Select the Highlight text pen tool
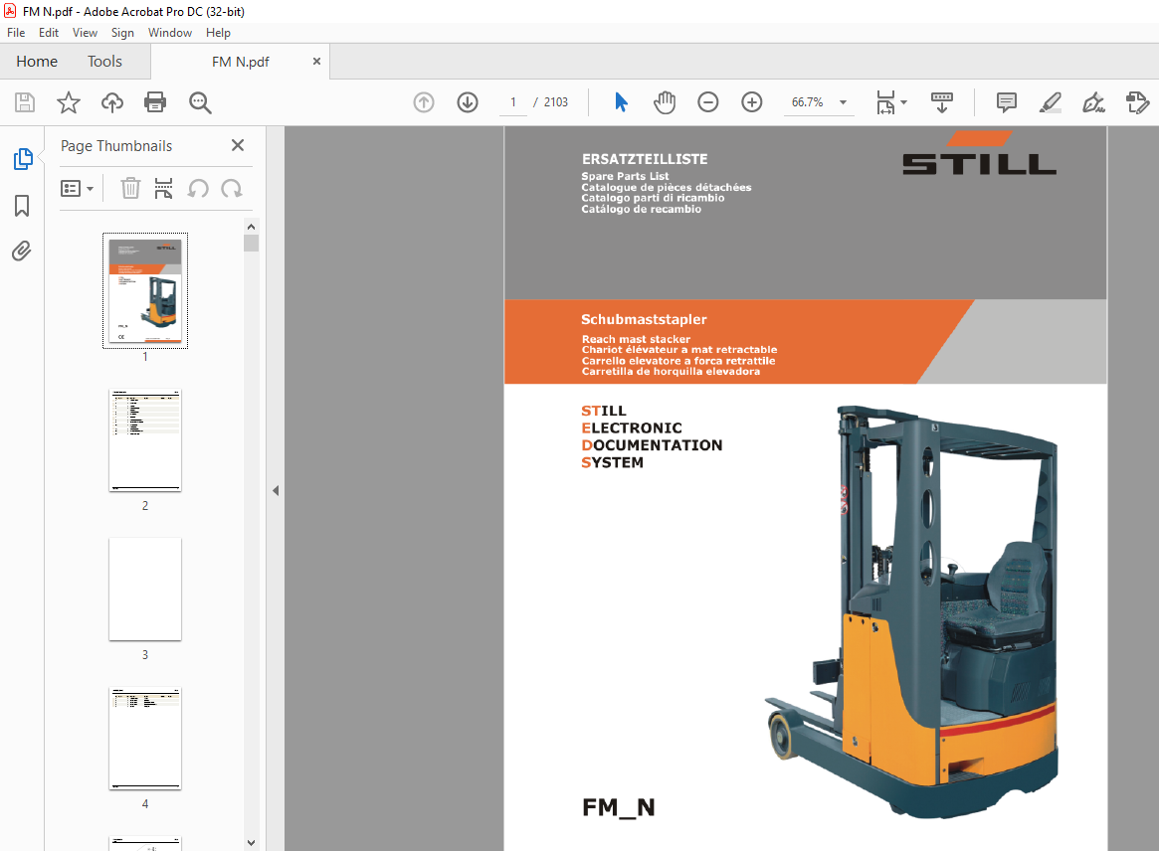 (x=1050, y=102)
